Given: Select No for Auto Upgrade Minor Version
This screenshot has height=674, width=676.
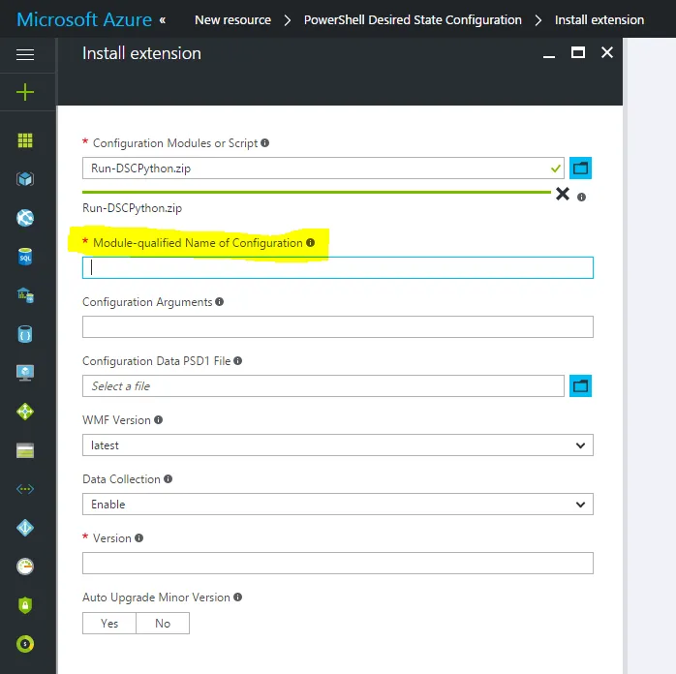Looking at the screenshot, I should (163, 623).
